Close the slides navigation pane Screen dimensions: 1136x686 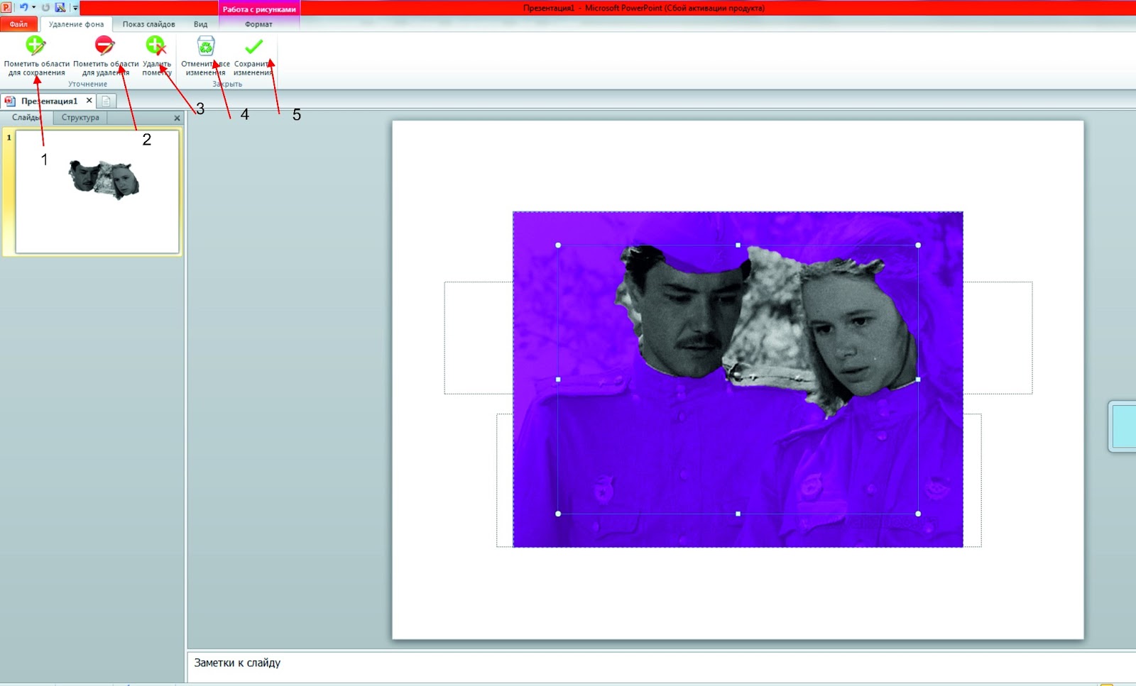click(x=177, y=118)
